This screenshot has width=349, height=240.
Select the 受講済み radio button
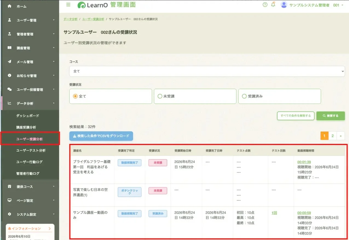[x=244, y=96]
